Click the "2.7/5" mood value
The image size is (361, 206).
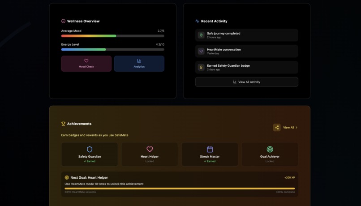[161, 31]
